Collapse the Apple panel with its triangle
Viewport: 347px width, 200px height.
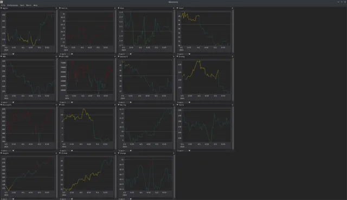1,8
